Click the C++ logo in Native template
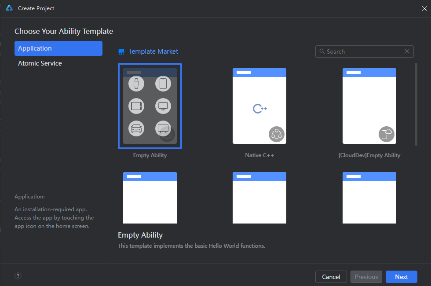431x286 pixels. click(x=260, y=109)
